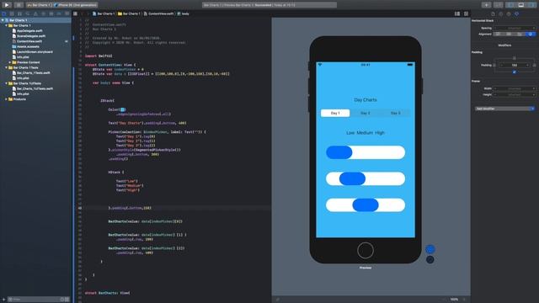The height and width of the screenshot is (303, 539).
Task: Open the Issue navigator
Action: click(x=35, y=13)
